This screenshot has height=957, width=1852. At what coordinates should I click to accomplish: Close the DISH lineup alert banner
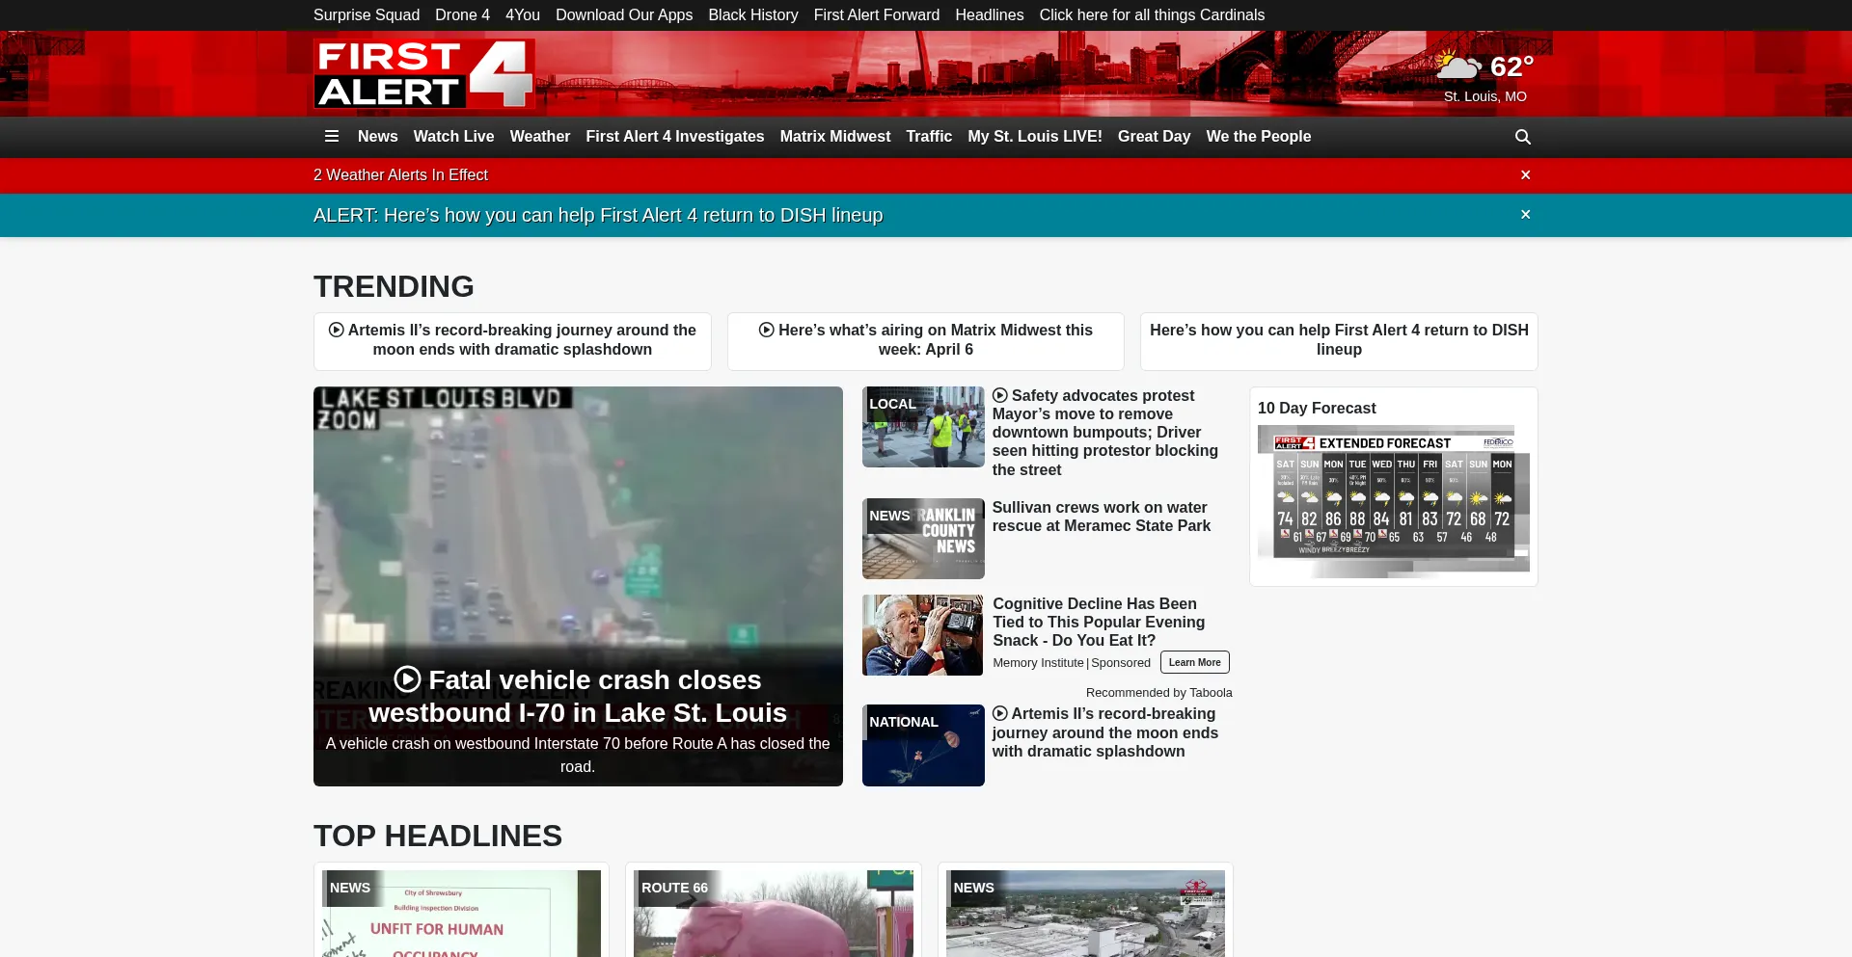click(x=1526, y=215)
